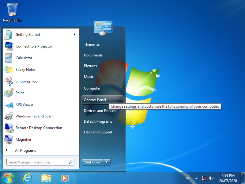The height and width of the screenshot is (184, 245).
Task: Open Help and Support
Action: (x=98, y=132)
